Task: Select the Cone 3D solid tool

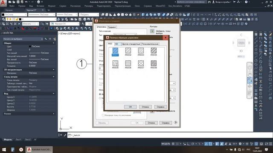Action: [115, 15]
